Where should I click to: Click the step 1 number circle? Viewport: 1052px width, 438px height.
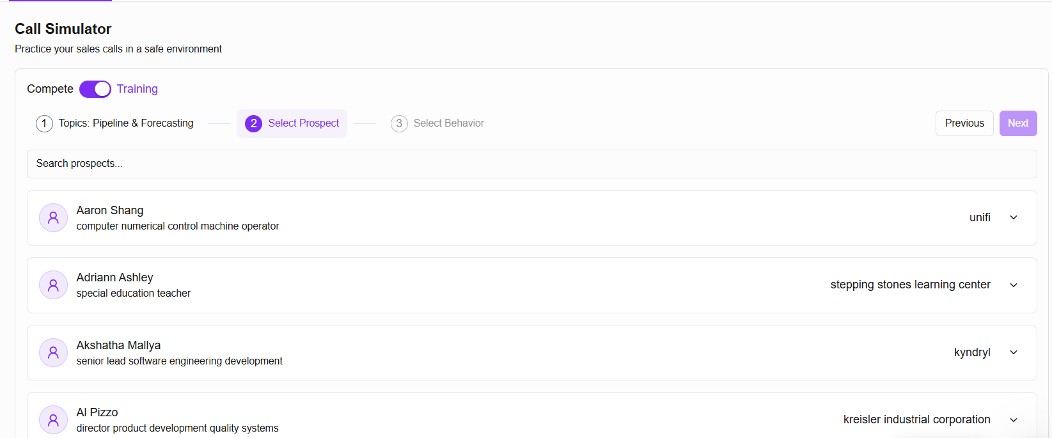pyautogui.click(x=44, y=123)
